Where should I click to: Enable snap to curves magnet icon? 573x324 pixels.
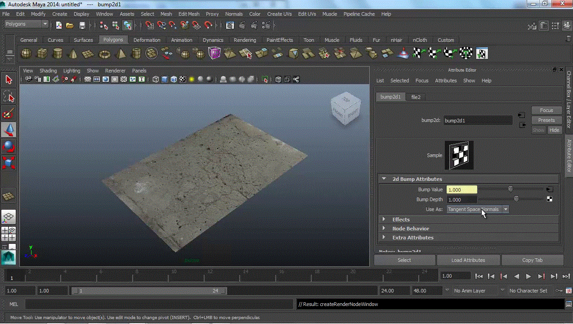[x=161, y=25]
